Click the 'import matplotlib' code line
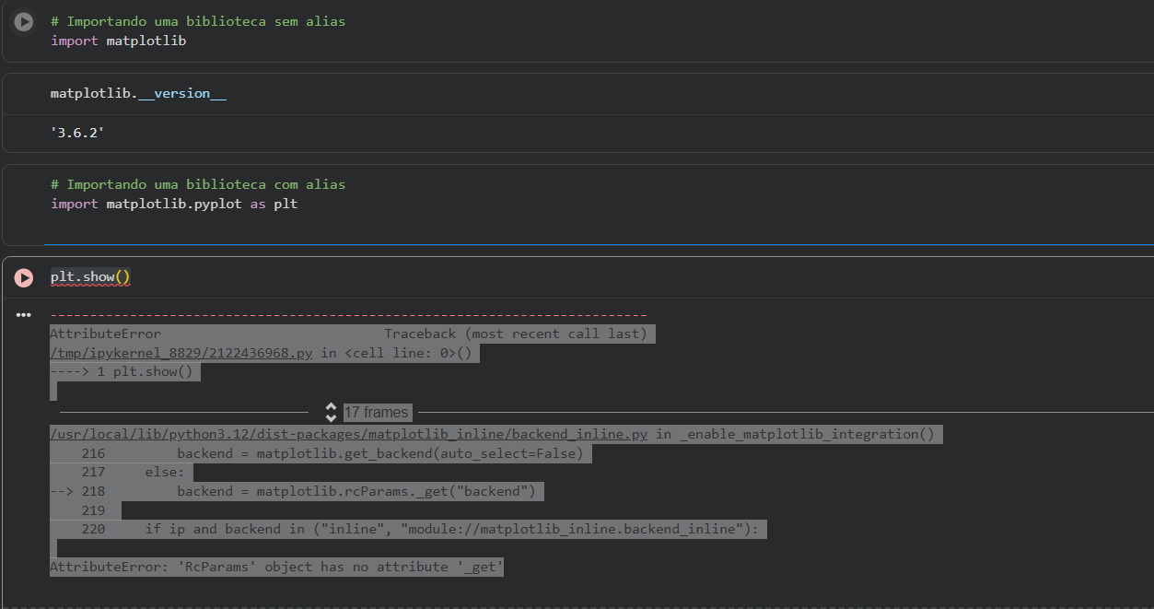This screenshot has height=609, width=1154. coord(119,41)
